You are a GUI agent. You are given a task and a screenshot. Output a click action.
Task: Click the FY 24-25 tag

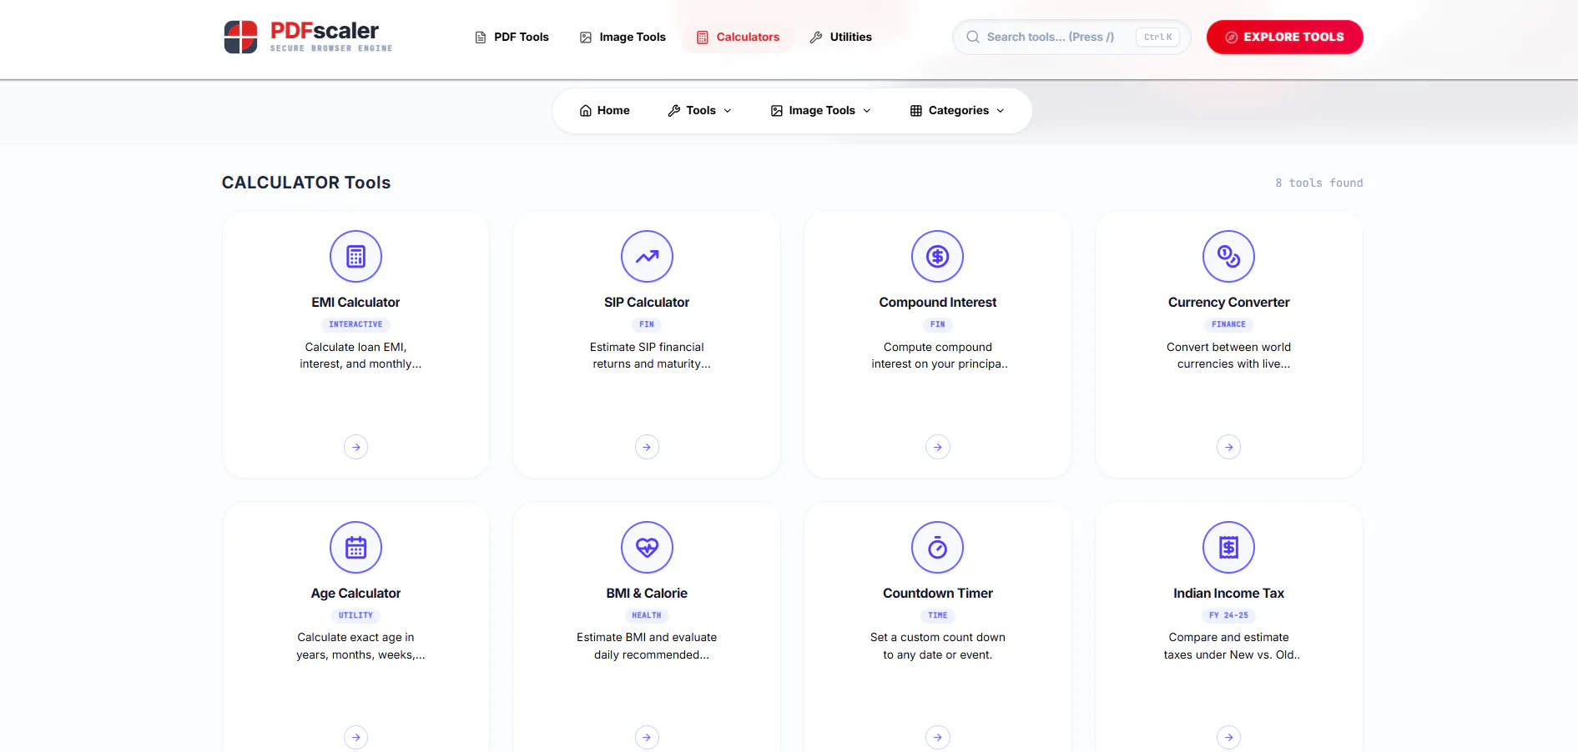tap(1228, 615)
